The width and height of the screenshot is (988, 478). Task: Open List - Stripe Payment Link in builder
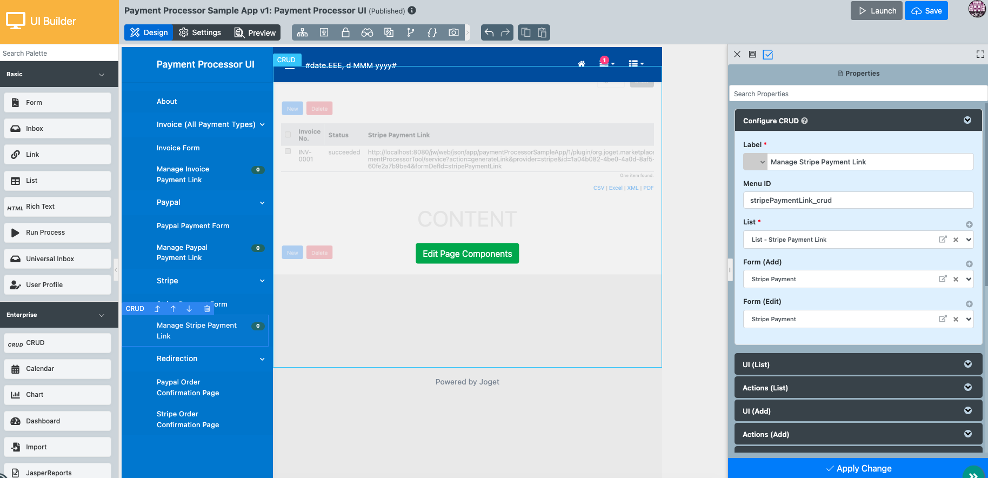943,240
